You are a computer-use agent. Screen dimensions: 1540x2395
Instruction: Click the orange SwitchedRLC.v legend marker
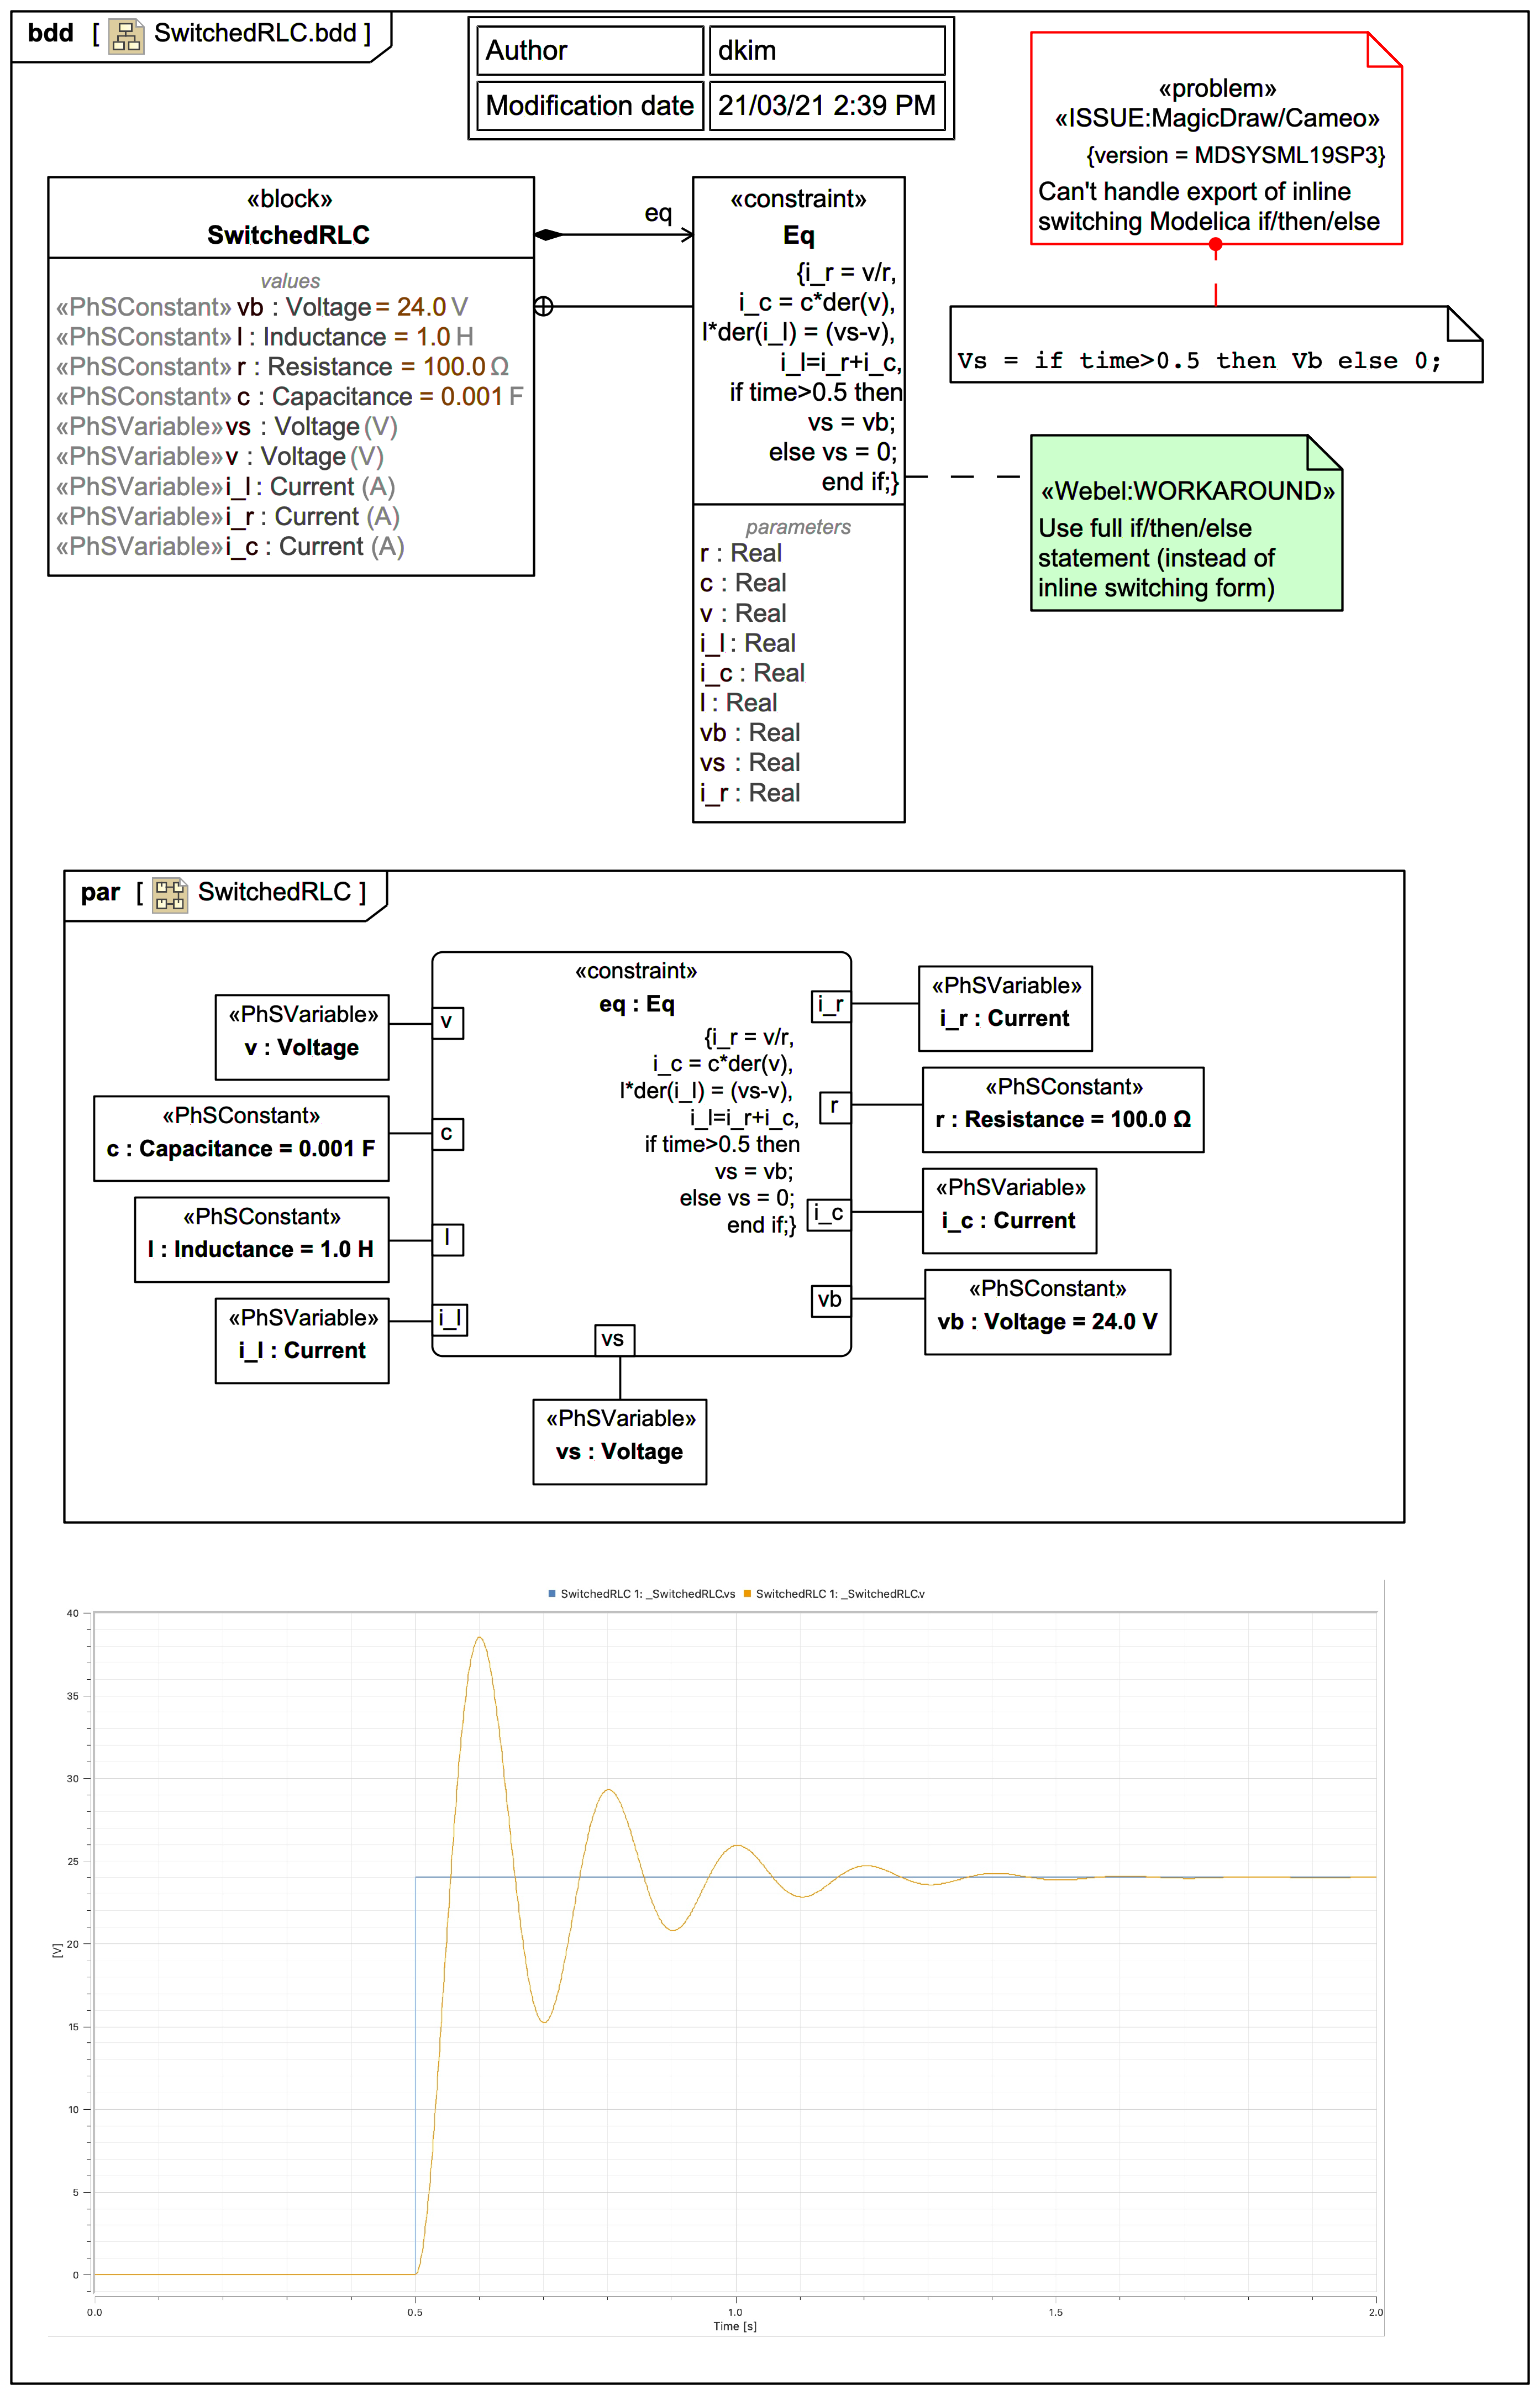coord(747,1593)
